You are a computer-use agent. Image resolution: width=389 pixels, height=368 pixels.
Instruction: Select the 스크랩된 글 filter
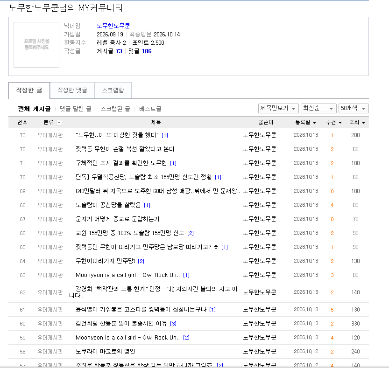pos(115,109)
